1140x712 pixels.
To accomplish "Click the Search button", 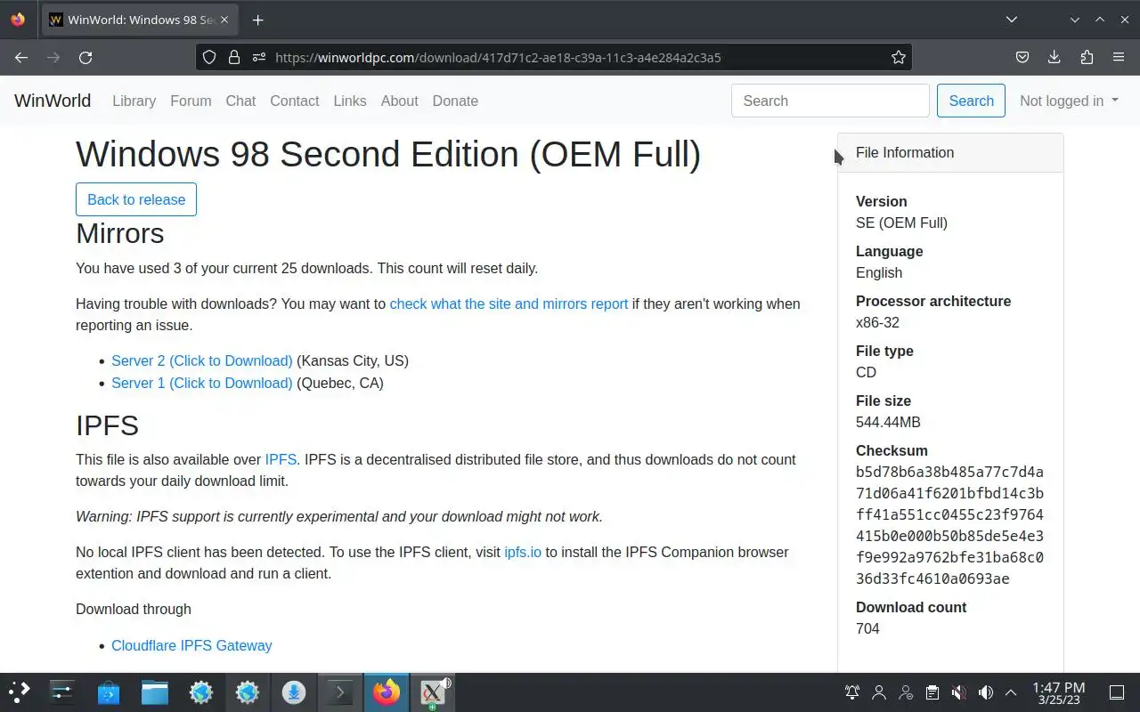I will (x=971, y=101).
